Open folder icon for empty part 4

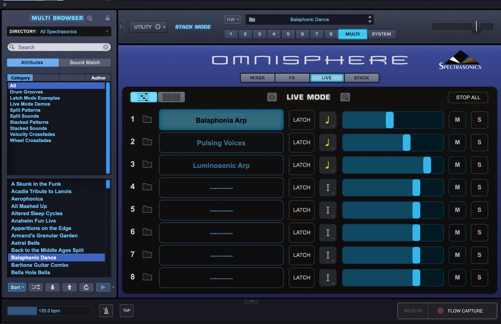pyautogui.click(x=147, y=187)
